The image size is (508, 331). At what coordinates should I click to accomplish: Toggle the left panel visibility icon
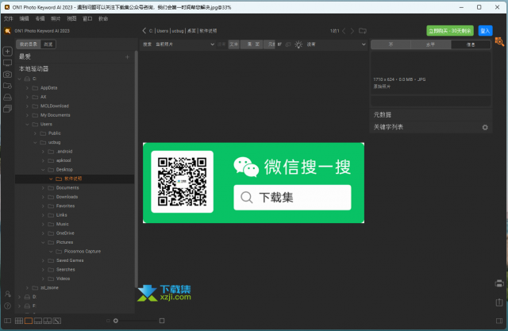coord(7,321)
